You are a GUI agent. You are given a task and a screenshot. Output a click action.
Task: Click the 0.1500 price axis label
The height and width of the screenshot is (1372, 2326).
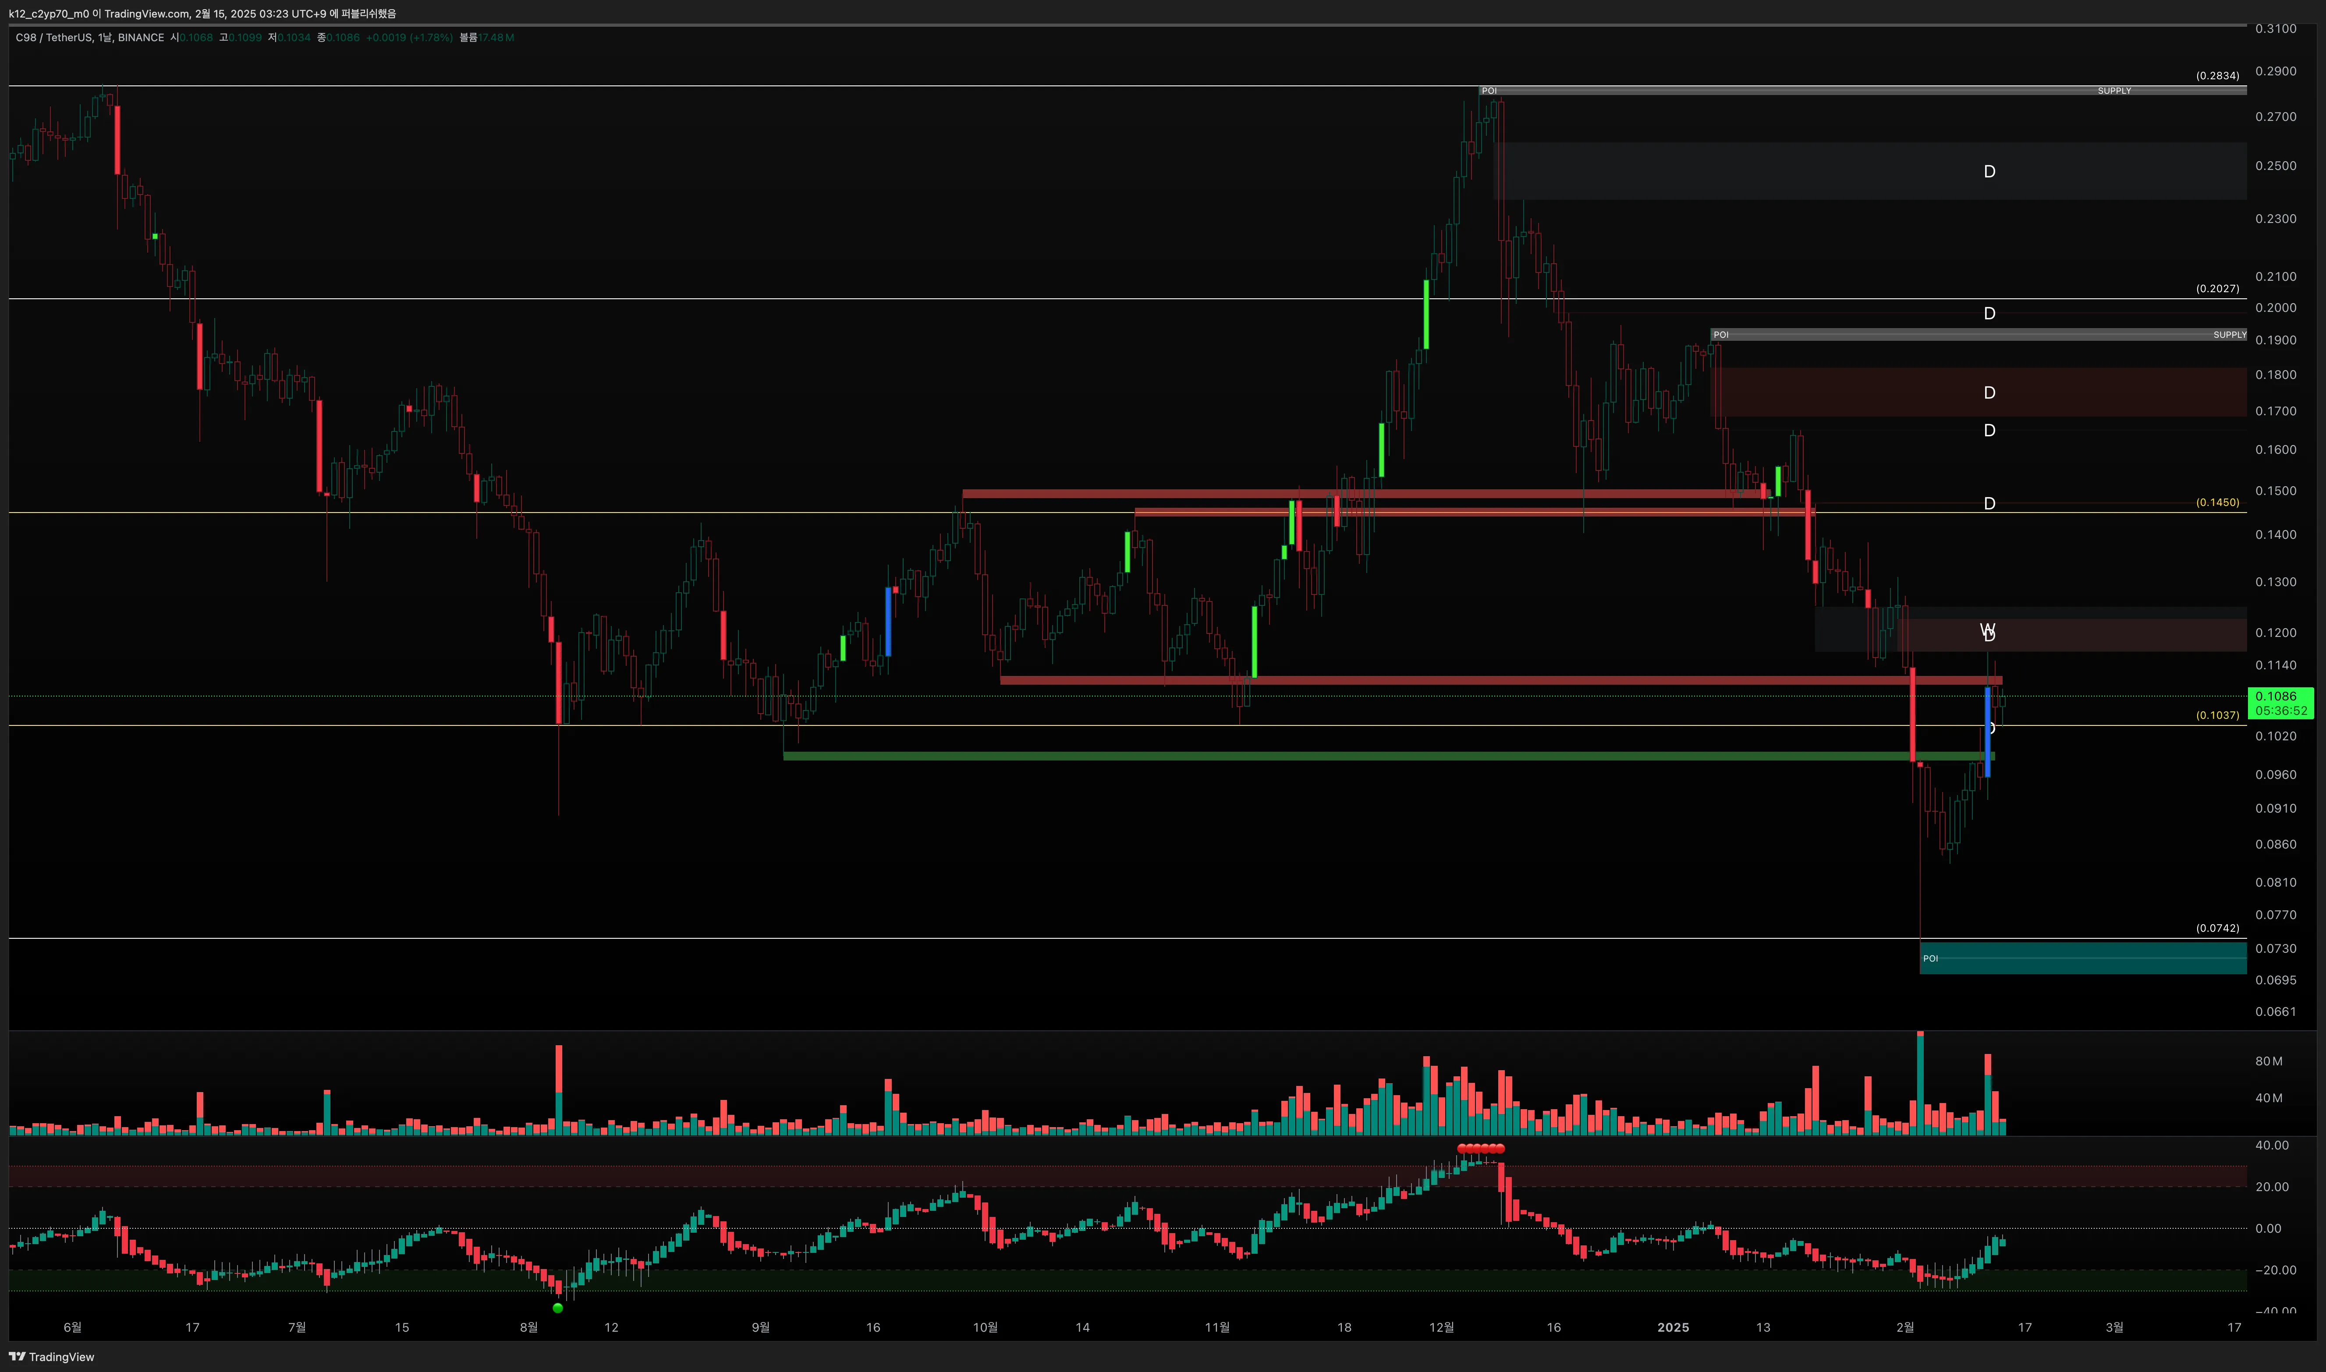click(2275, 491)
